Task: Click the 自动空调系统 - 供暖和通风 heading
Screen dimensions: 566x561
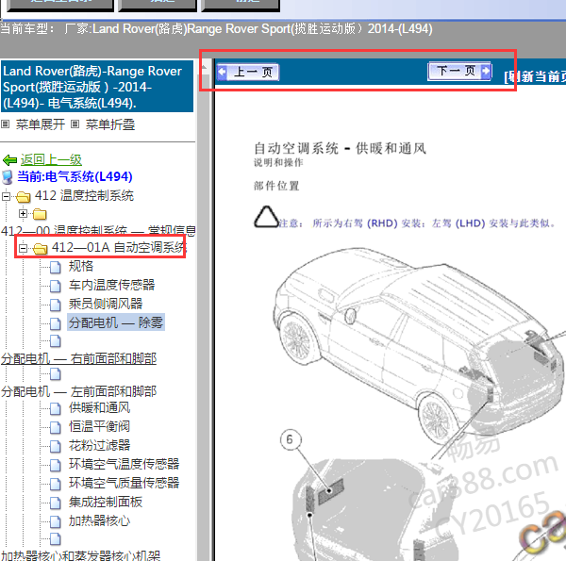Action: 340,148
